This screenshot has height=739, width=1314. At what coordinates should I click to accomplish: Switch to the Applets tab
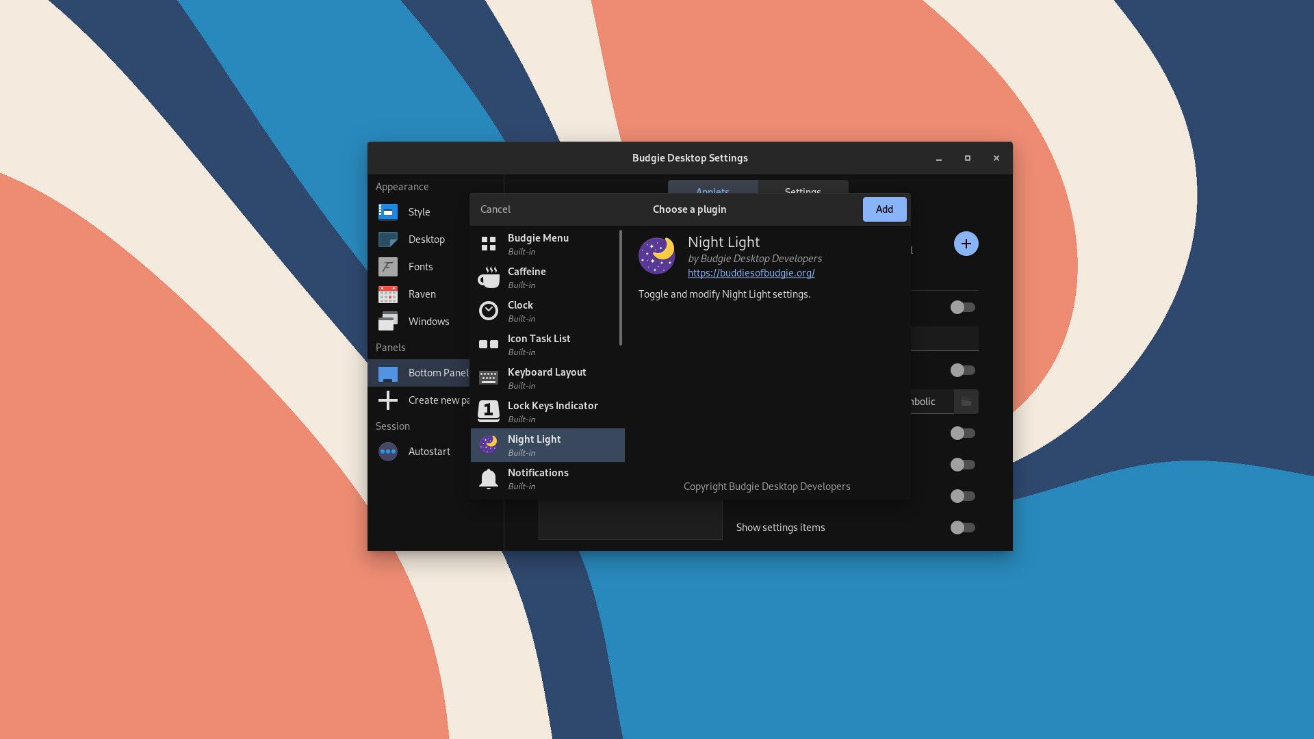tap(712, 192)
